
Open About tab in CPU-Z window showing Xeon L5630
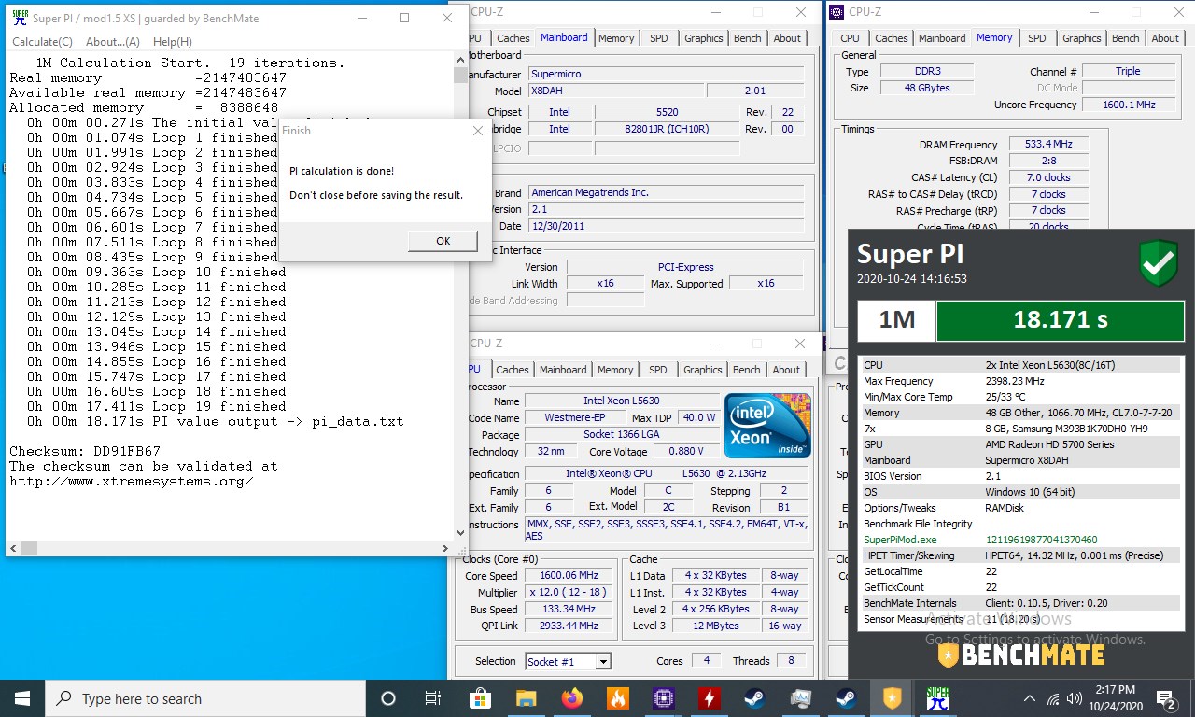[786, 370]
